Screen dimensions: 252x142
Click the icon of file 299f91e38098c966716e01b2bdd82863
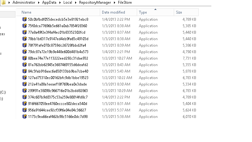(24, 91)
